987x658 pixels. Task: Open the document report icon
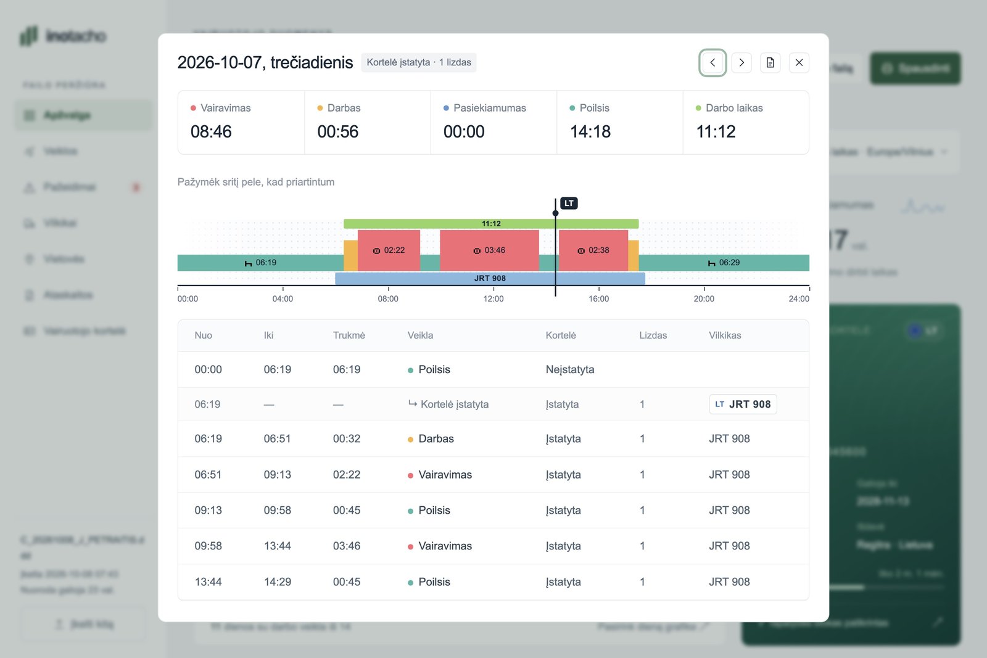[770, 62]
